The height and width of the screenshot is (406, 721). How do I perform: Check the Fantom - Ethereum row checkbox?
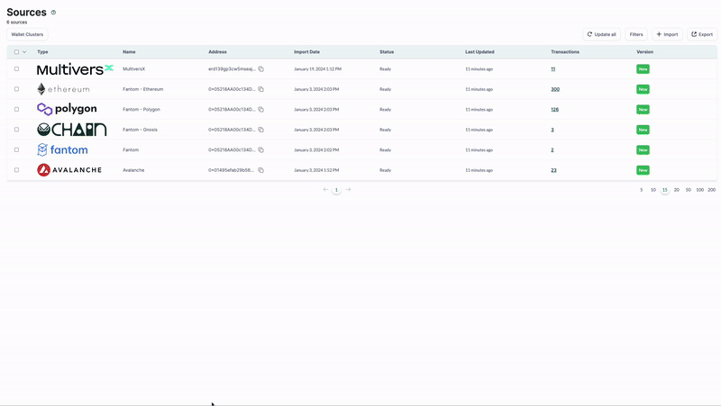16,89
